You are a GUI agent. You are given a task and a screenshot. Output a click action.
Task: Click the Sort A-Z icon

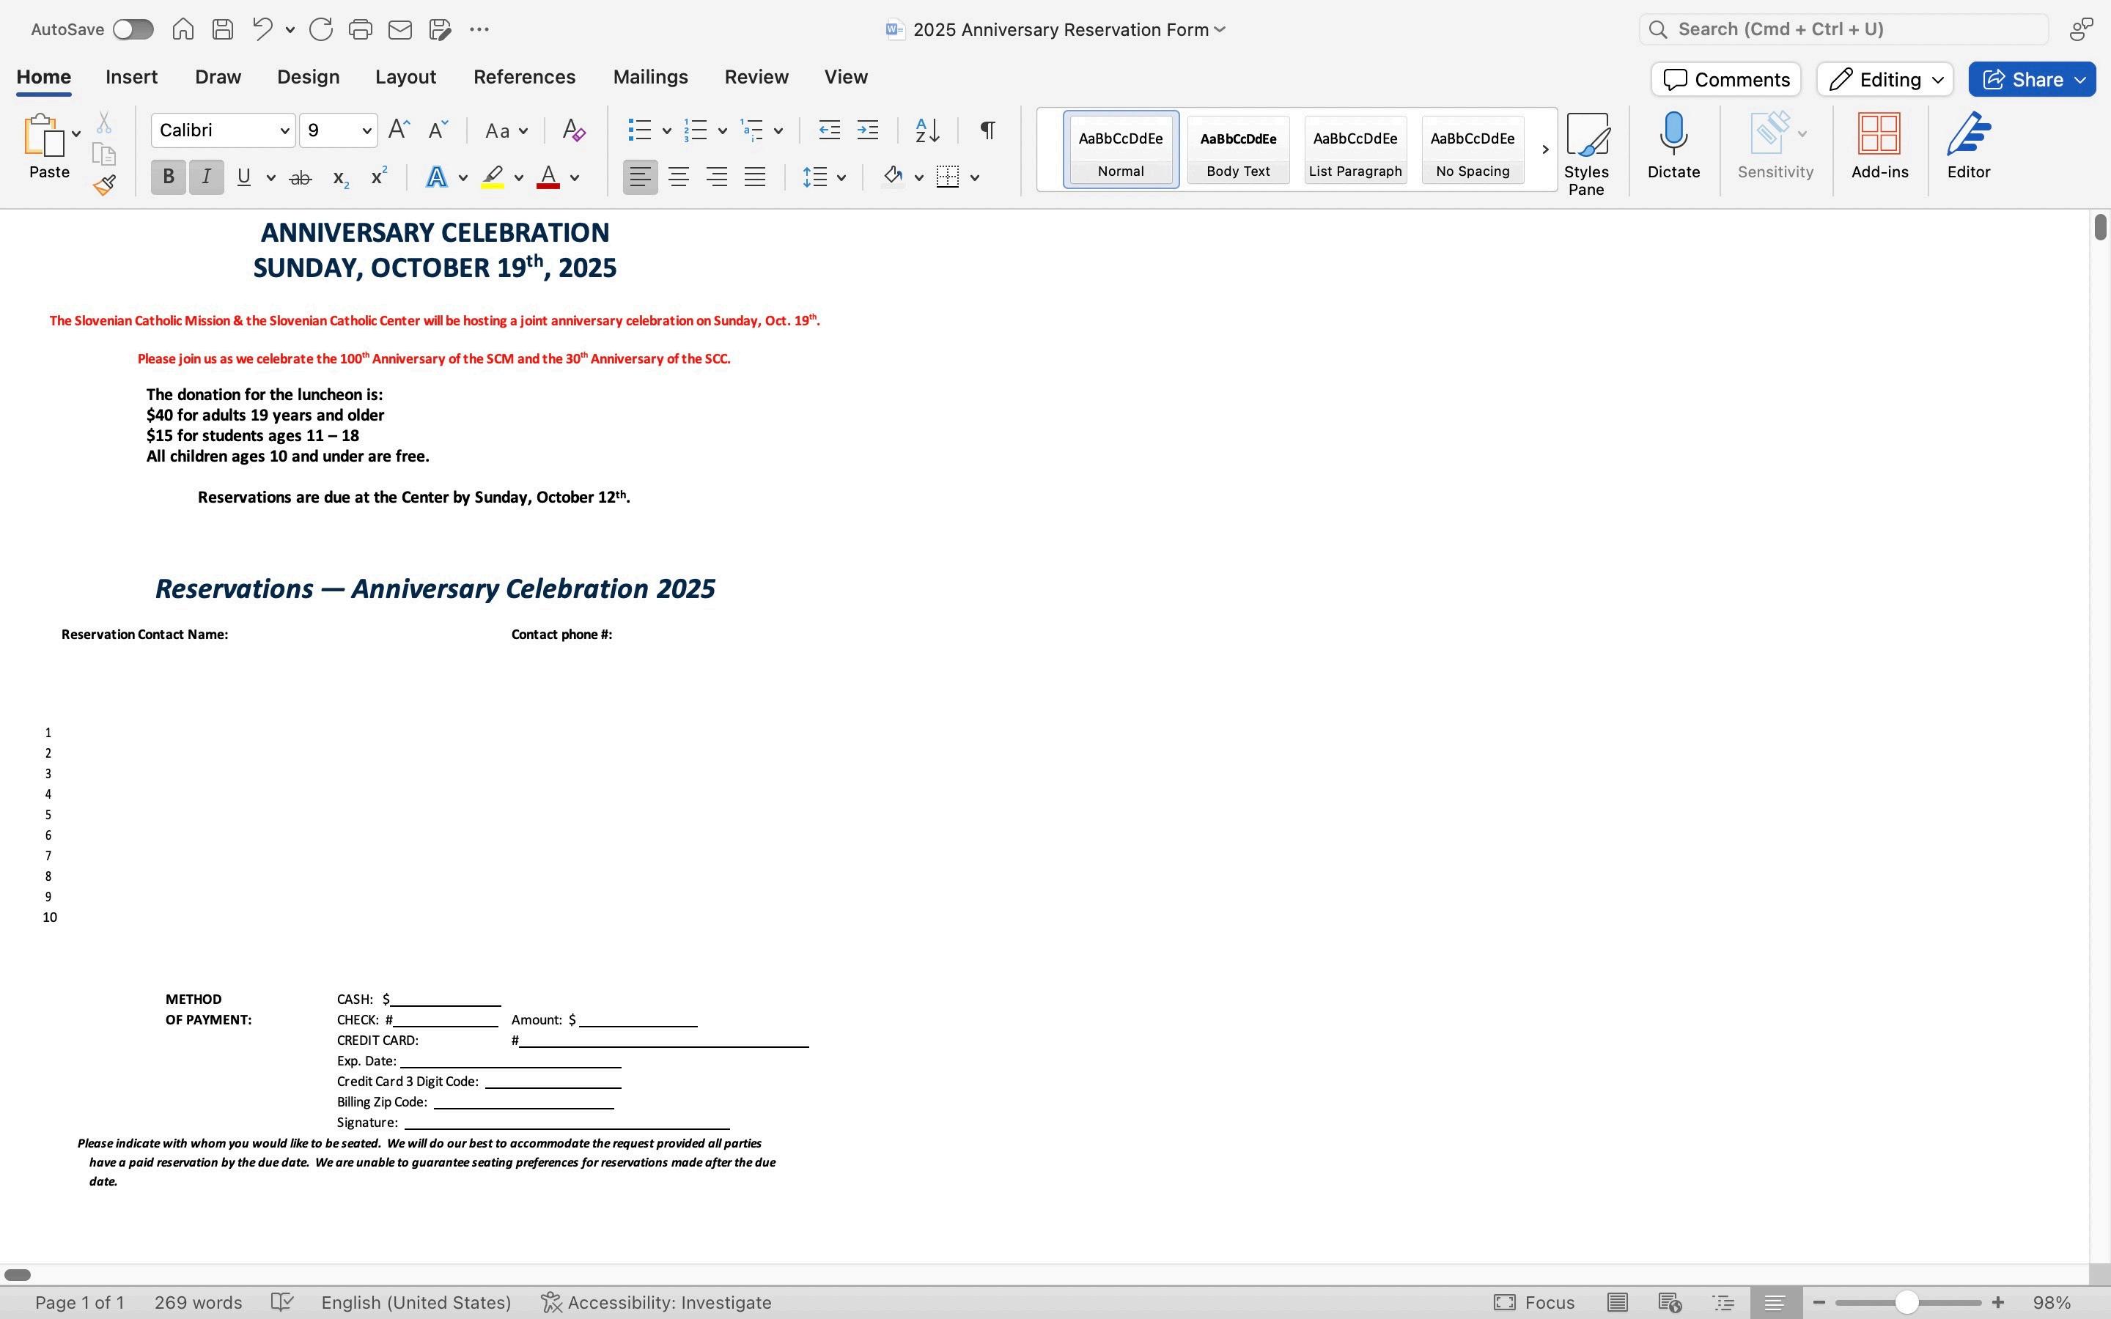coord(926,131)
